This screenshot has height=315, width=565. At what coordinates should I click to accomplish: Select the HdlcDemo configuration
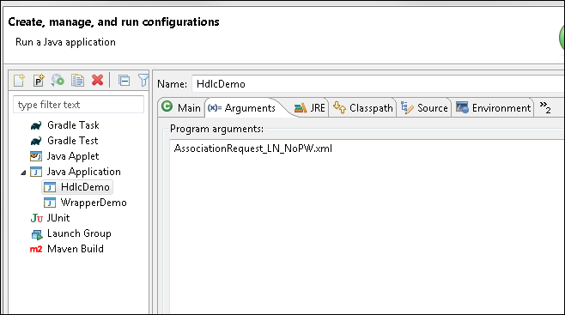pos(85,187)
